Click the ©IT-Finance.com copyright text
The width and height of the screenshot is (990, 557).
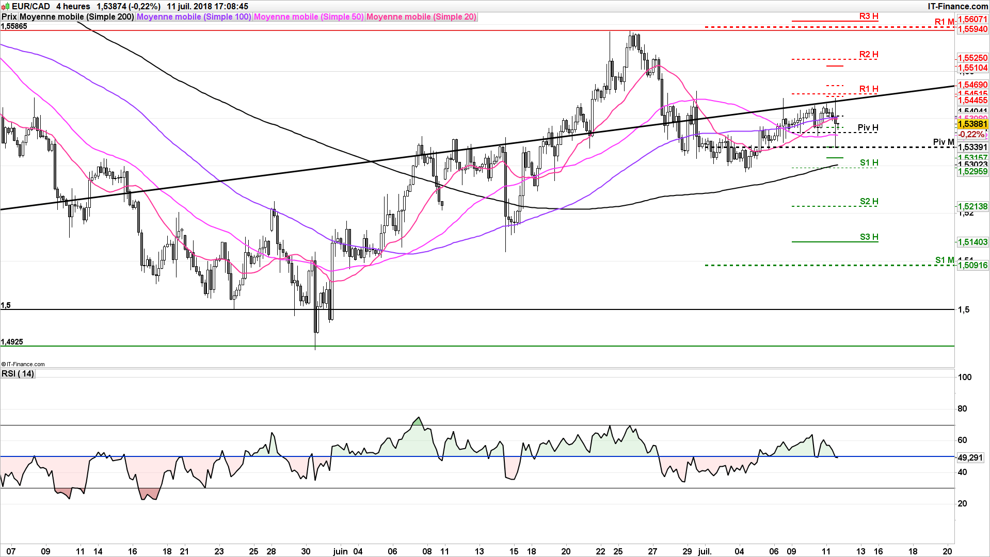[23, 364]
